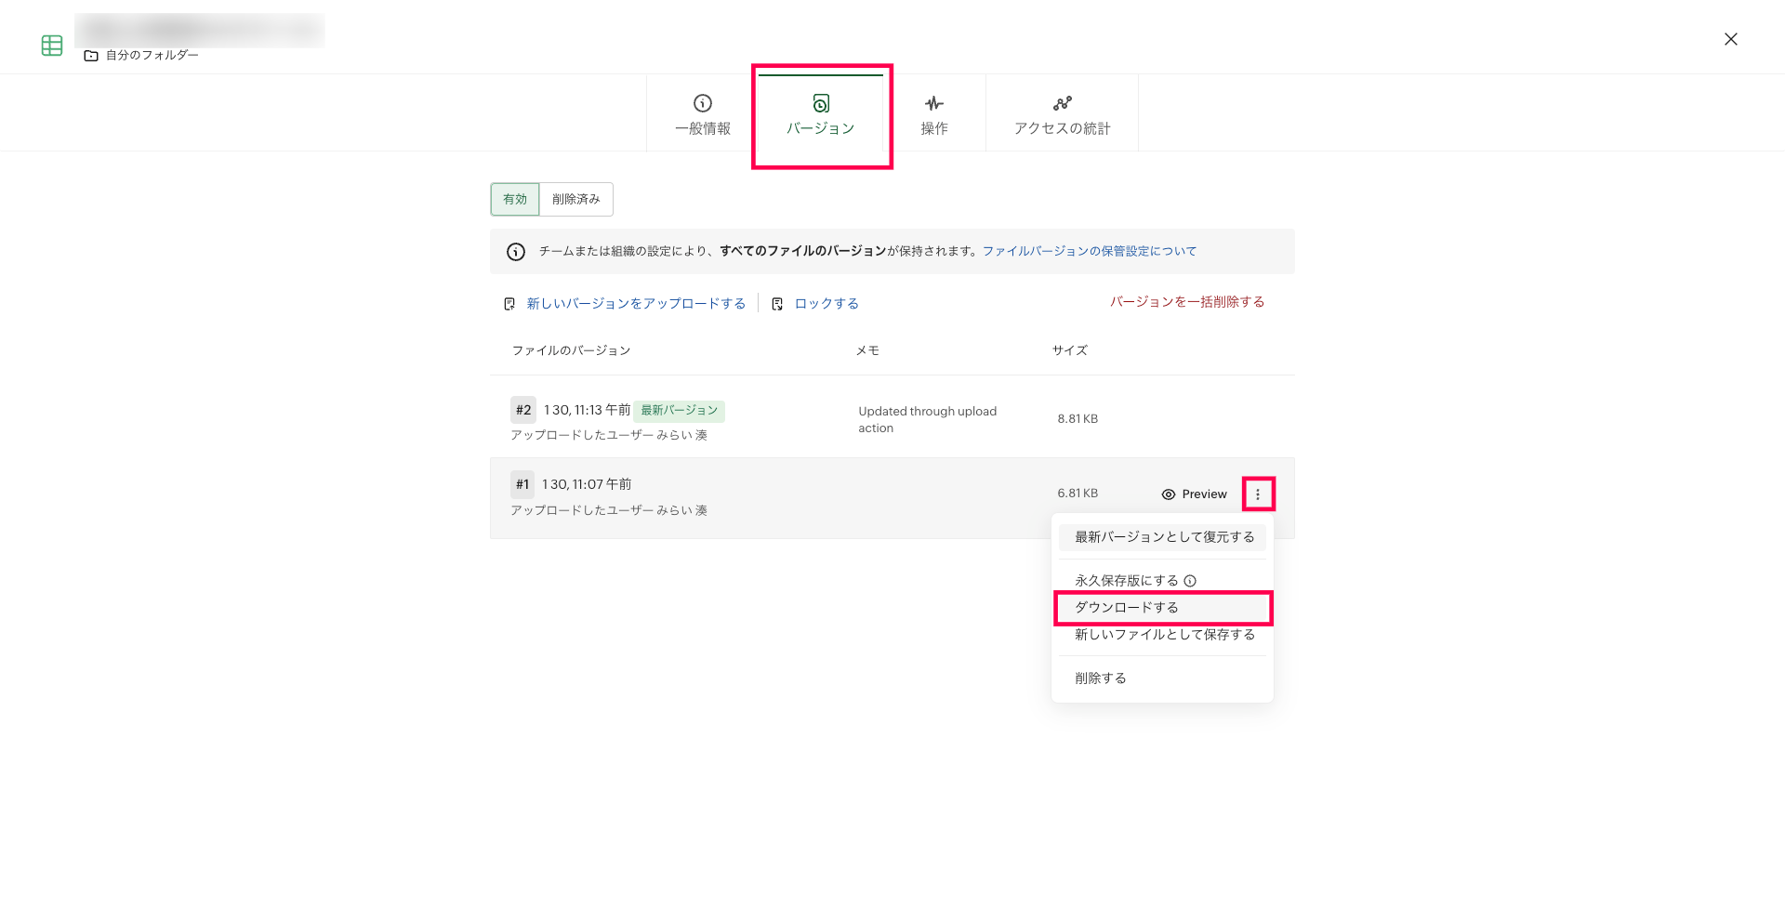
Task: Click the Preview eye icon for version #1
Action: coord(1169,494)
